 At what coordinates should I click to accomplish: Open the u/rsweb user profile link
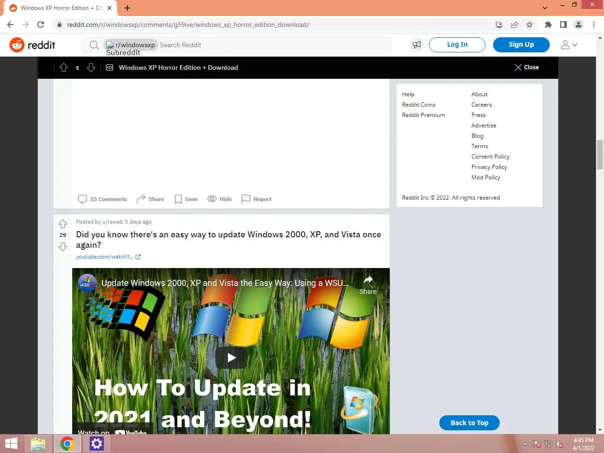pyautogui.click(x=113, y=222)
